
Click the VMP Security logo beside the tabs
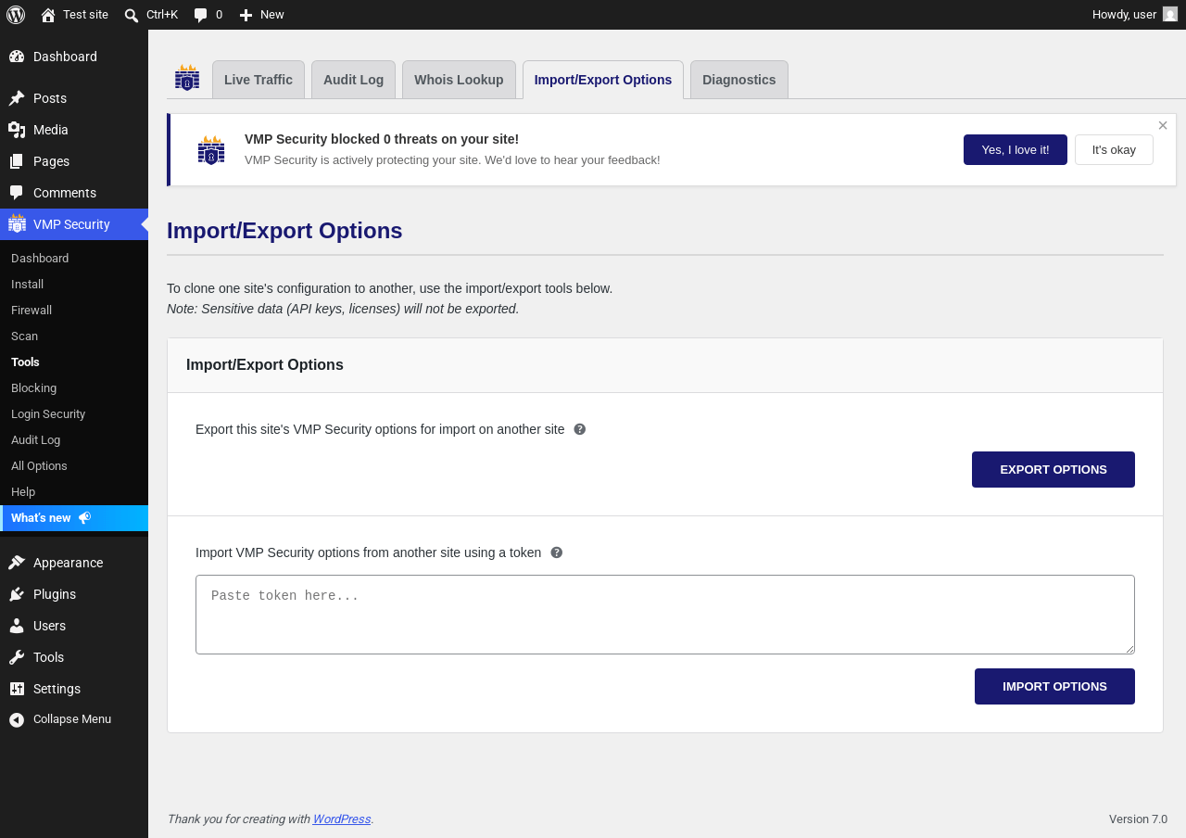point(187,78)
